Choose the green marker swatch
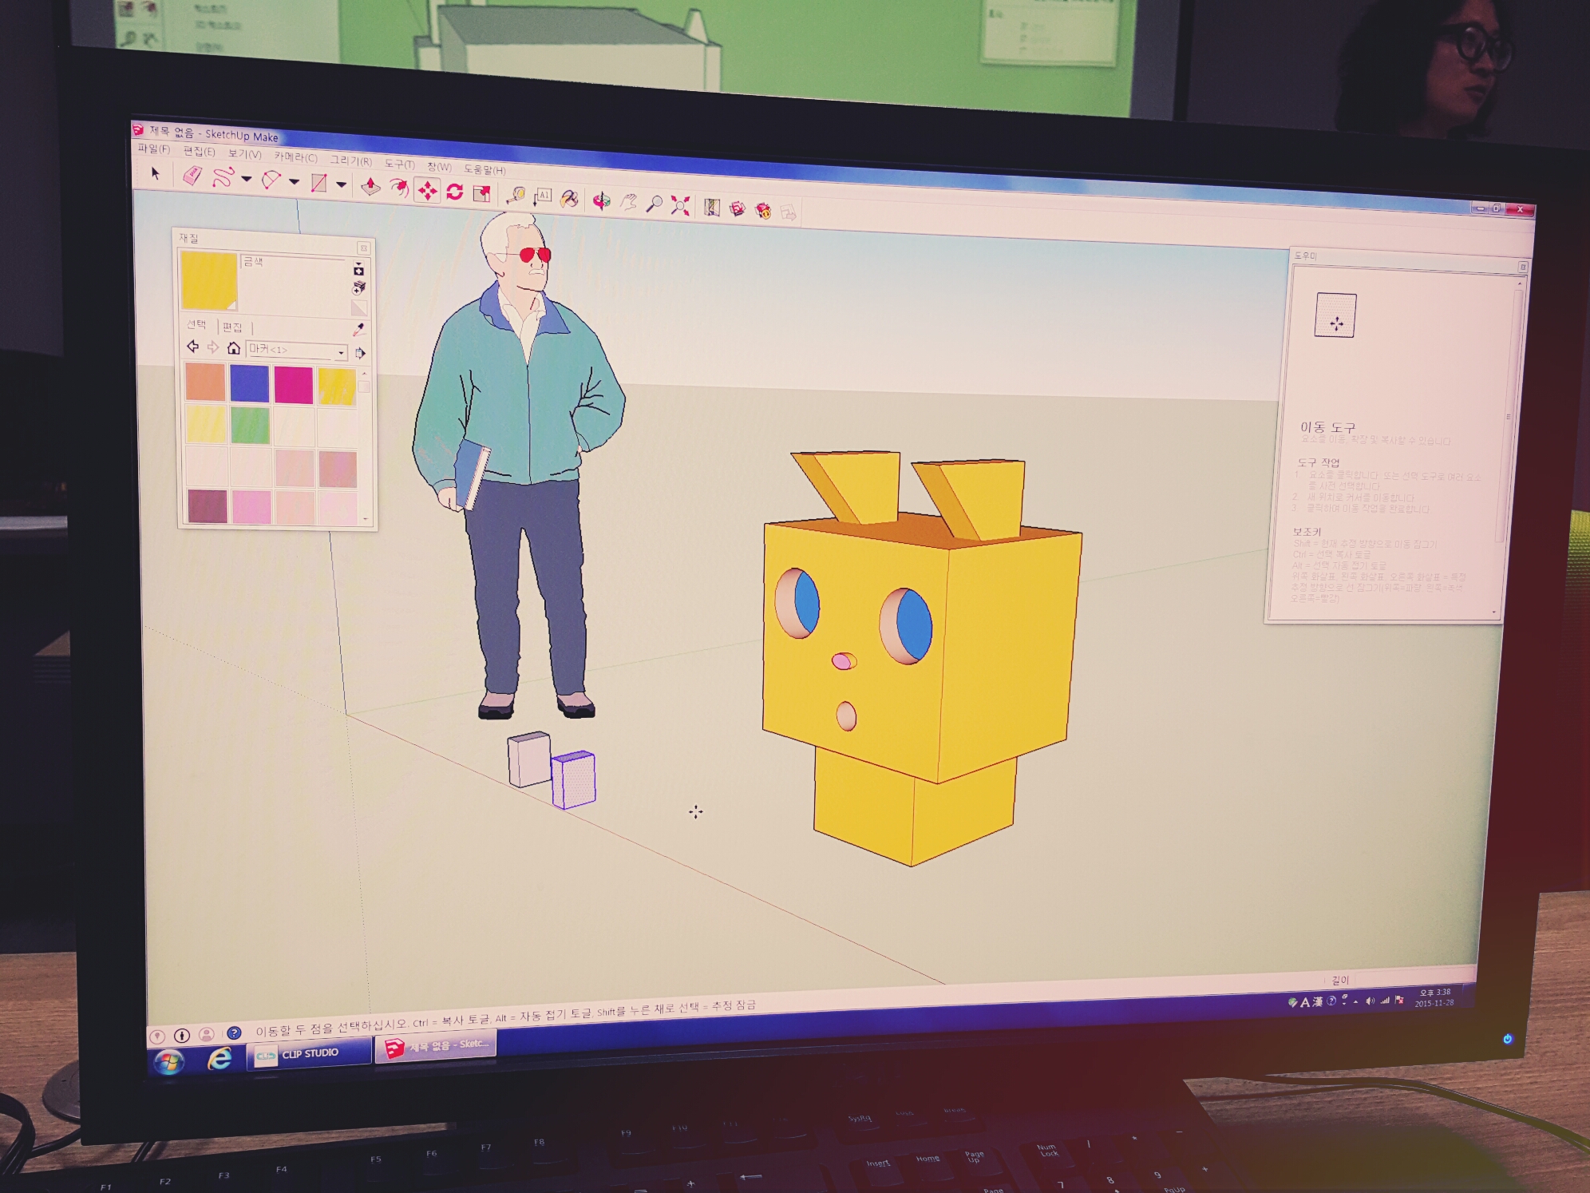The image size is (1590, 1193). pos(250,426)
